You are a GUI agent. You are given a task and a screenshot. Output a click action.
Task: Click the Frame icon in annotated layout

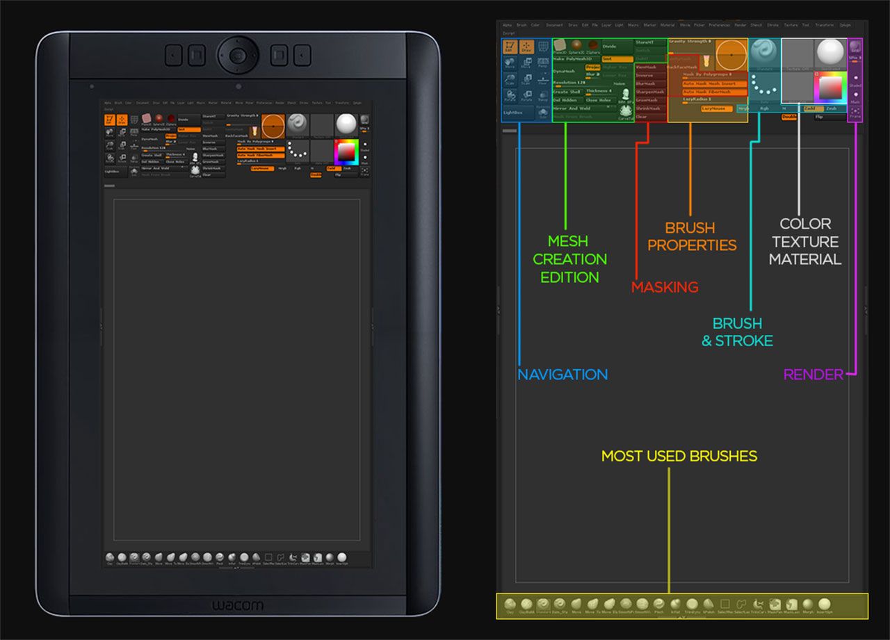click(x=855, y=113)
